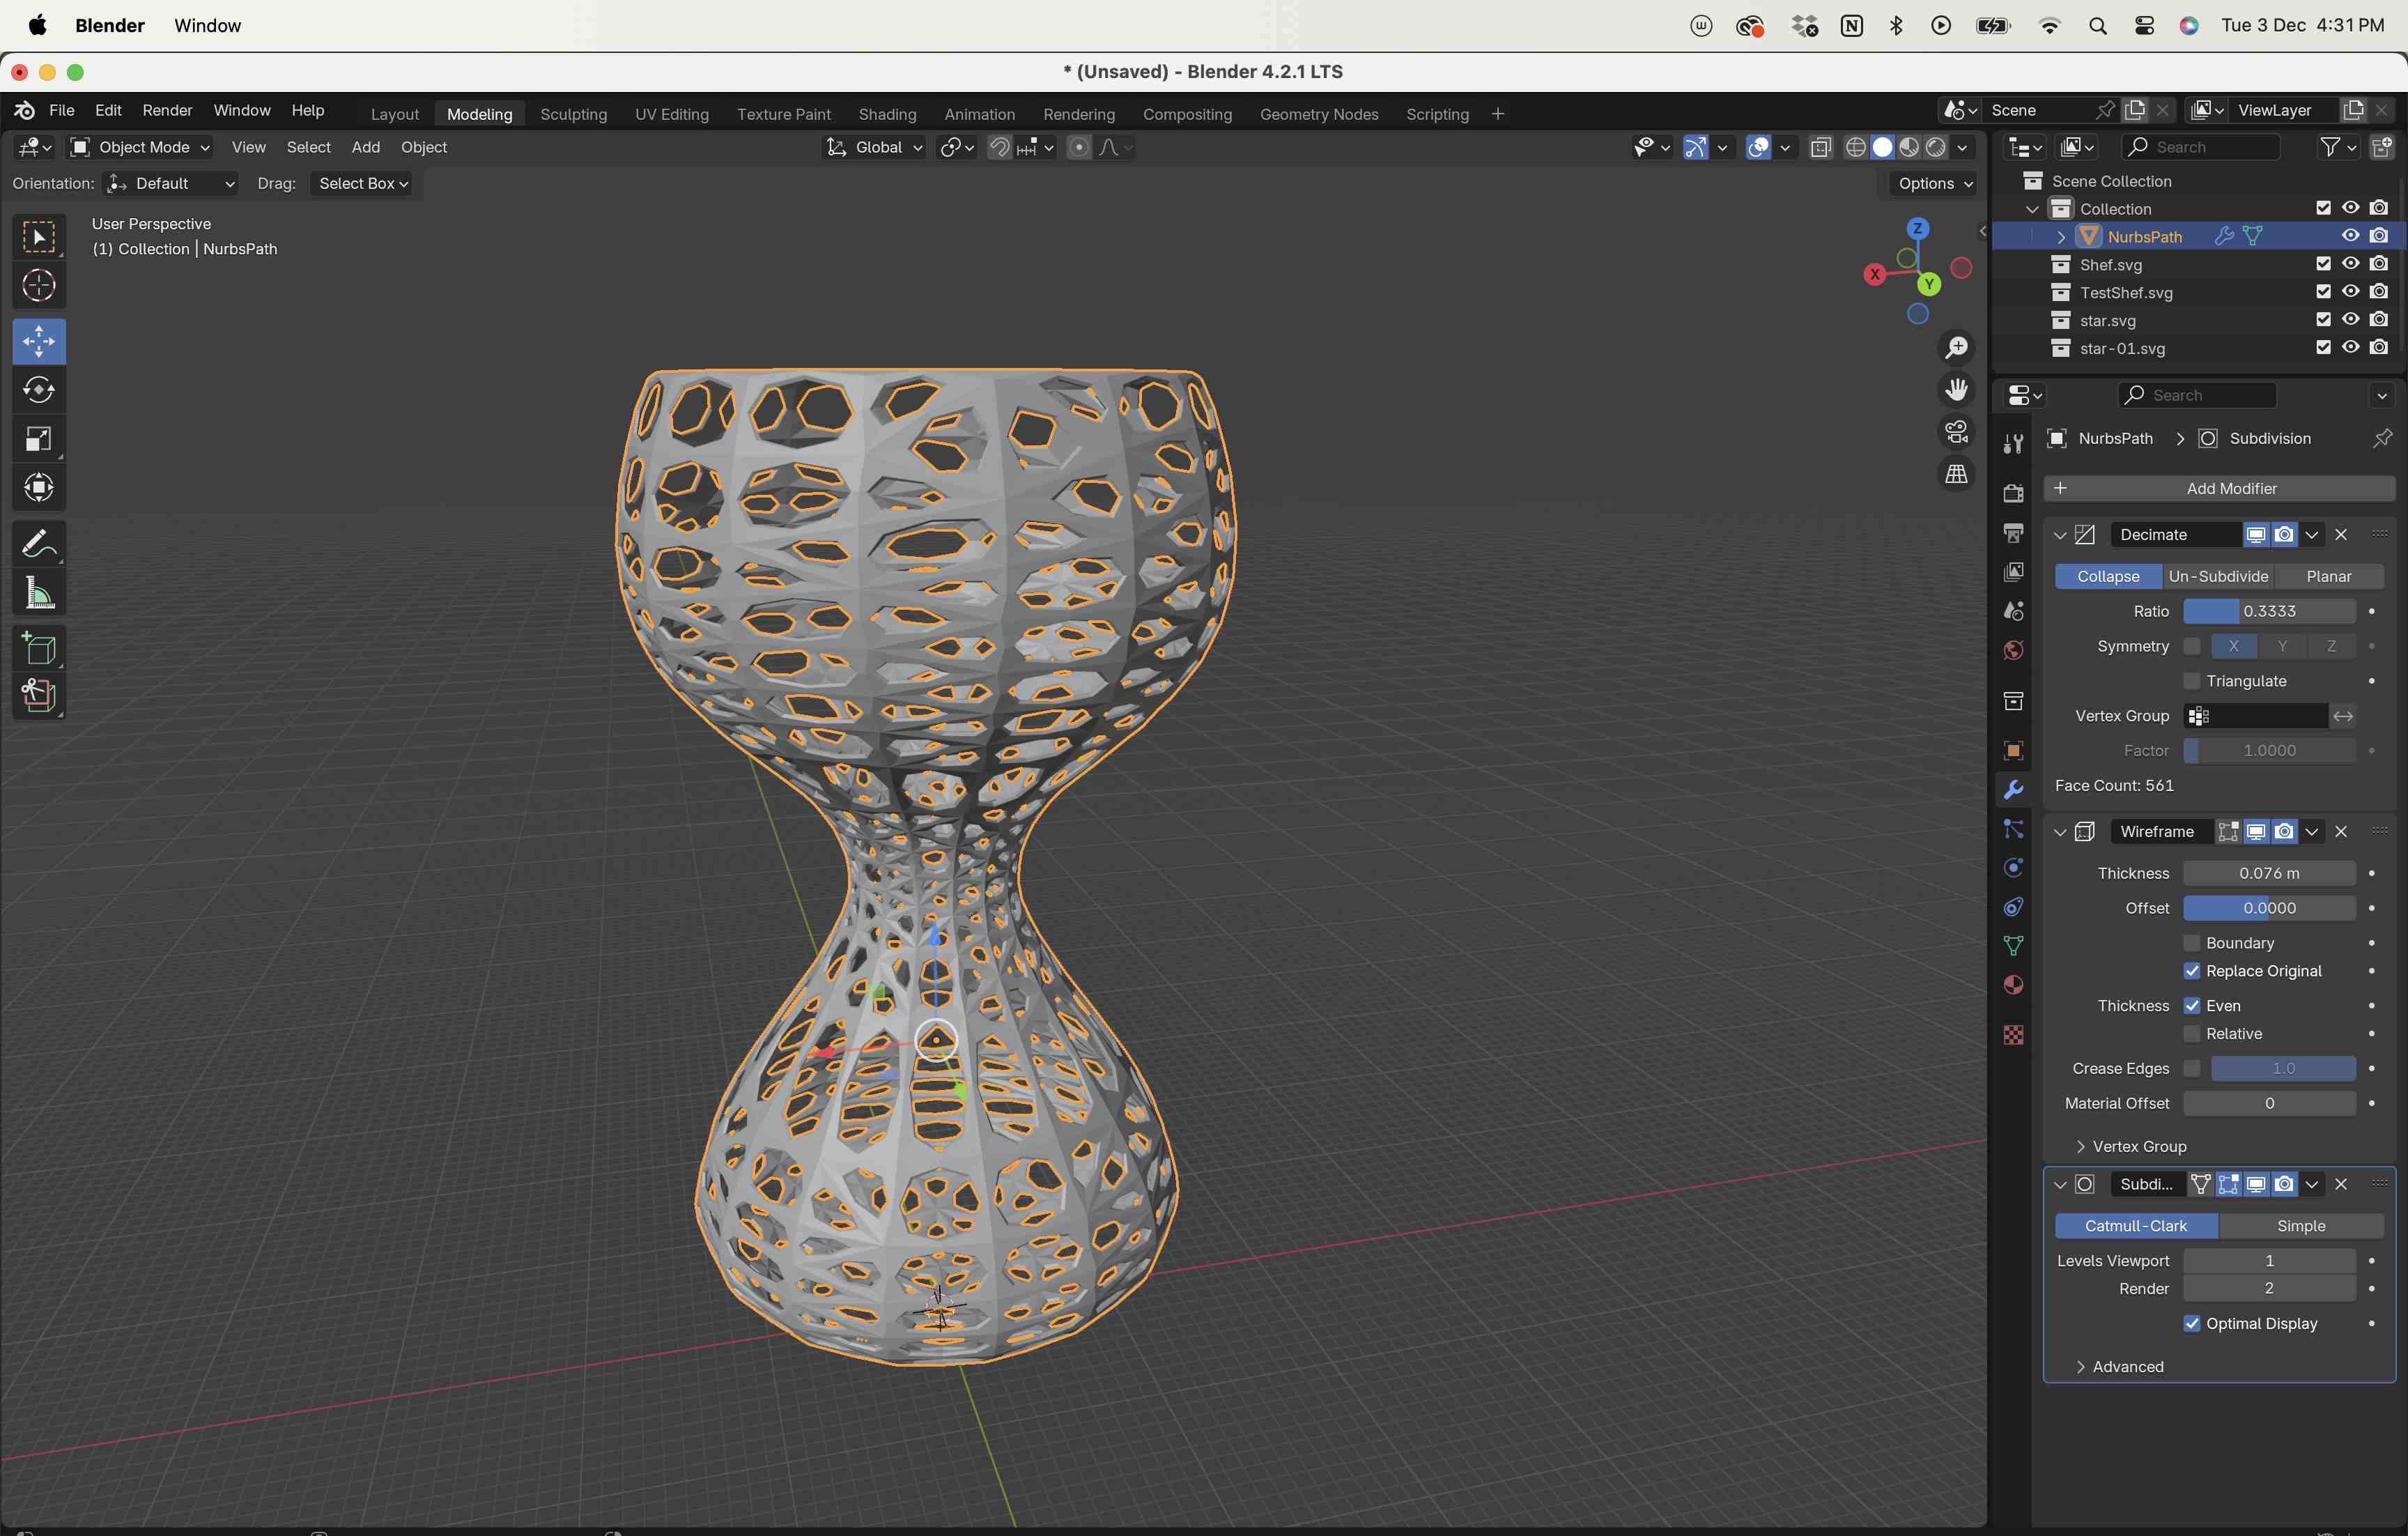Enable Wireframe Boundary checkbox
The image size is (2408, 1536).
[x=2191, y=943]
